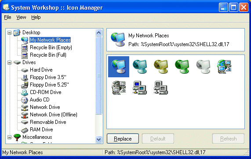Click the RAM Drive chip icon
The height and width of the screenshot is (159, 251).
(25, 130)
